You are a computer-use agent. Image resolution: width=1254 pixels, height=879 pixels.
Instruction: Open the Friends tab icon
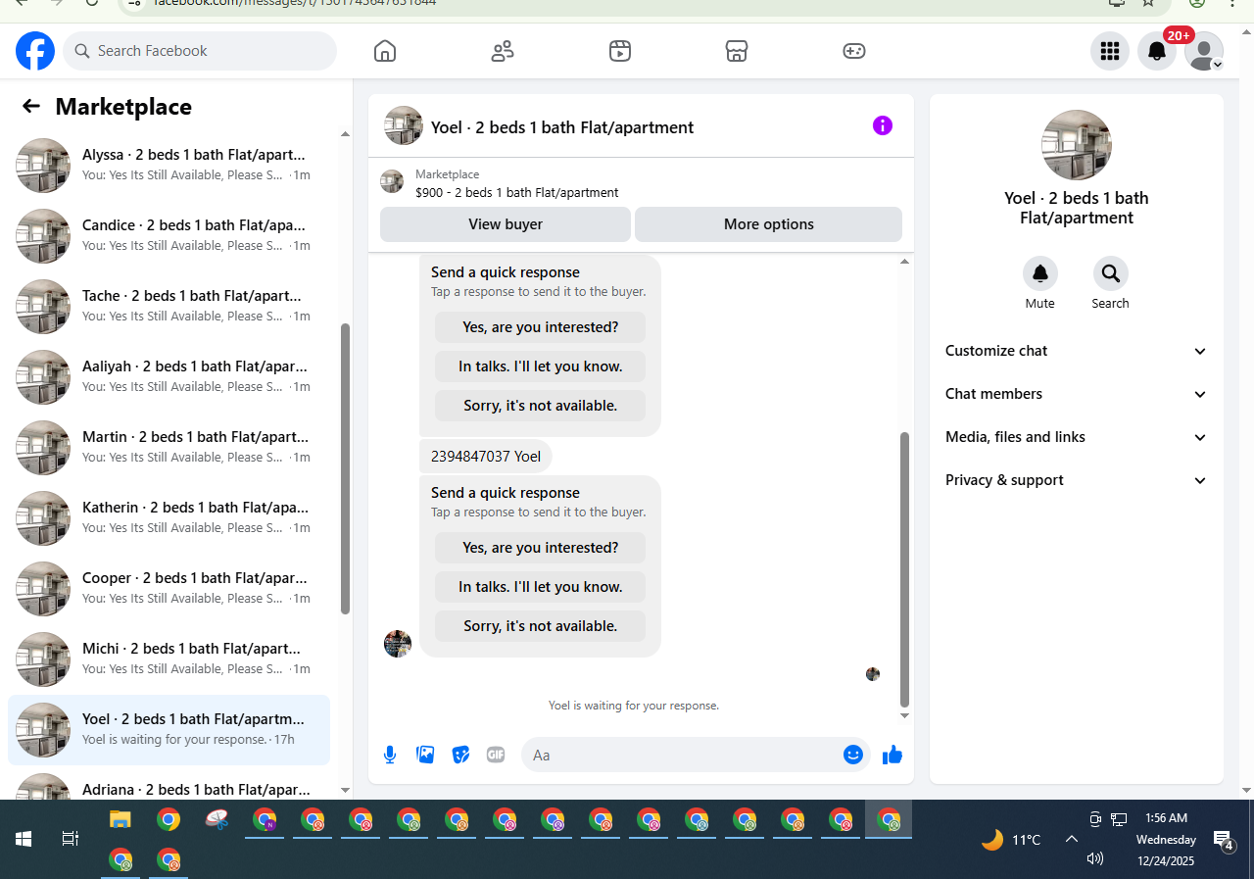coord(503,51)
